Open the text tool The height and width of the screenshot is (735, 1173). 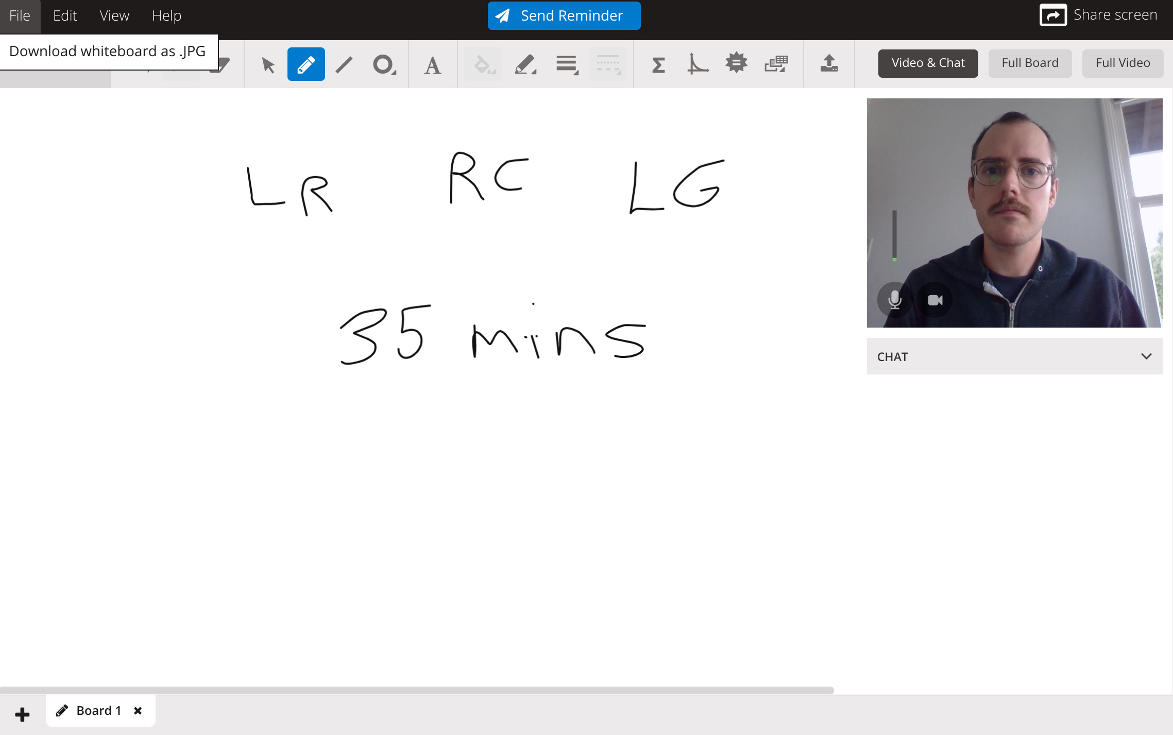[432, 64]
